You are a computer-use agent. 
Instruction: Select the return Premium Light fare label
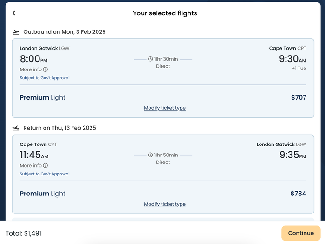point(43,194)
